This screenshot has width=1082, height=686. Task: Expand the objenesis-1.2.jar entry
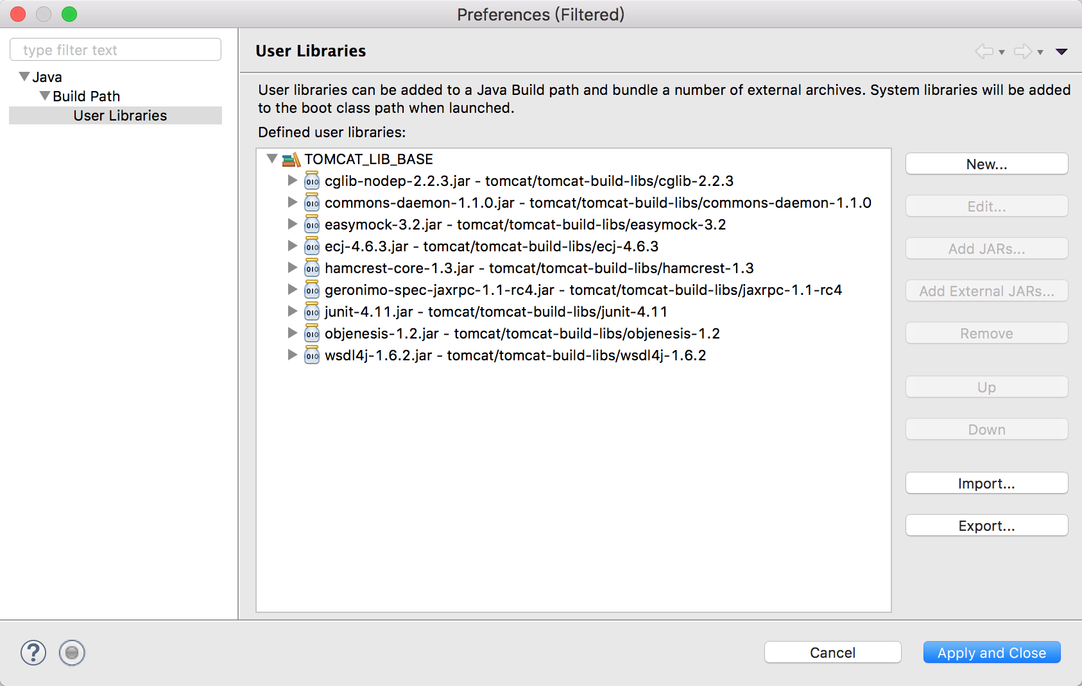pos(293,333)
